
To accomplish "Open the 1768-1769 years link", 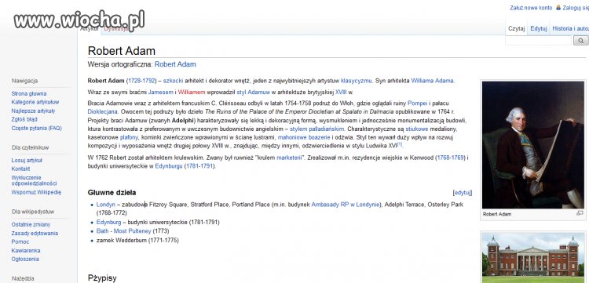I will (x=450, y=158).
